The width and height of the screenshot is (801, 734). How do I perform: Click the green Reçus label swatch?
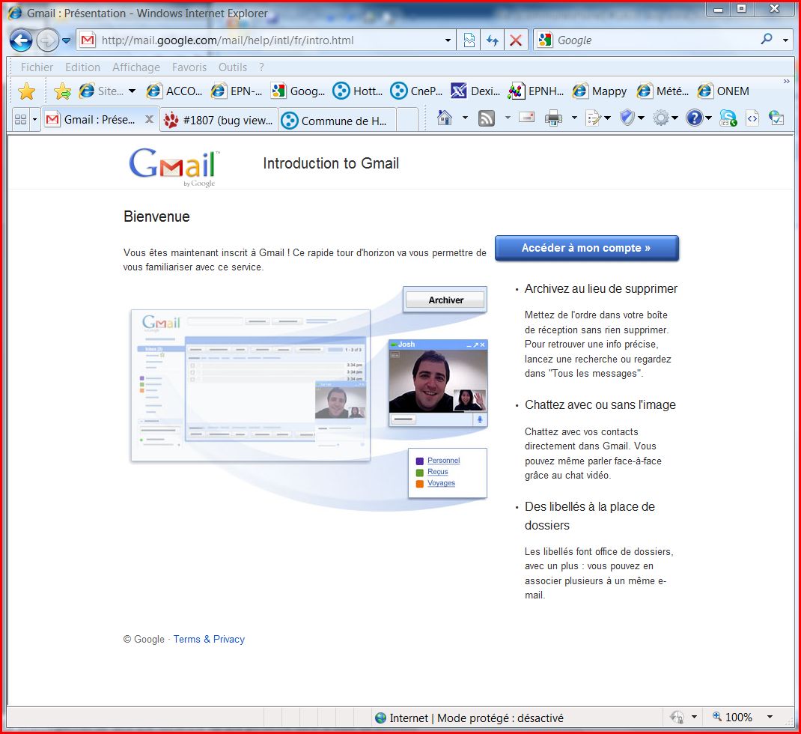click(420, 473)
